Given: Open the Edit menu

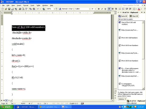Looking at the screenshot, I should click(x=8, y=5).
